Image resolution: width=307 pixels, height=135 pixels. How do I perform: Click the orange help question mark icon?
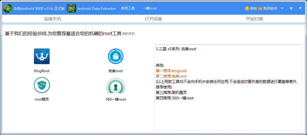(247, 9)
